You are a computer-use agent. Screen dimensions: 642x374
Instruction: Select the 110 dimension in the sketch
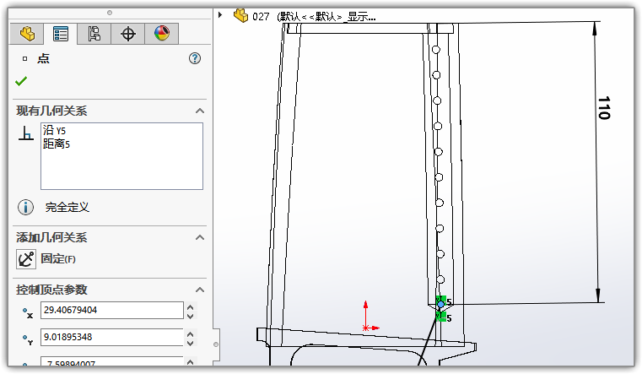[603, 108]
